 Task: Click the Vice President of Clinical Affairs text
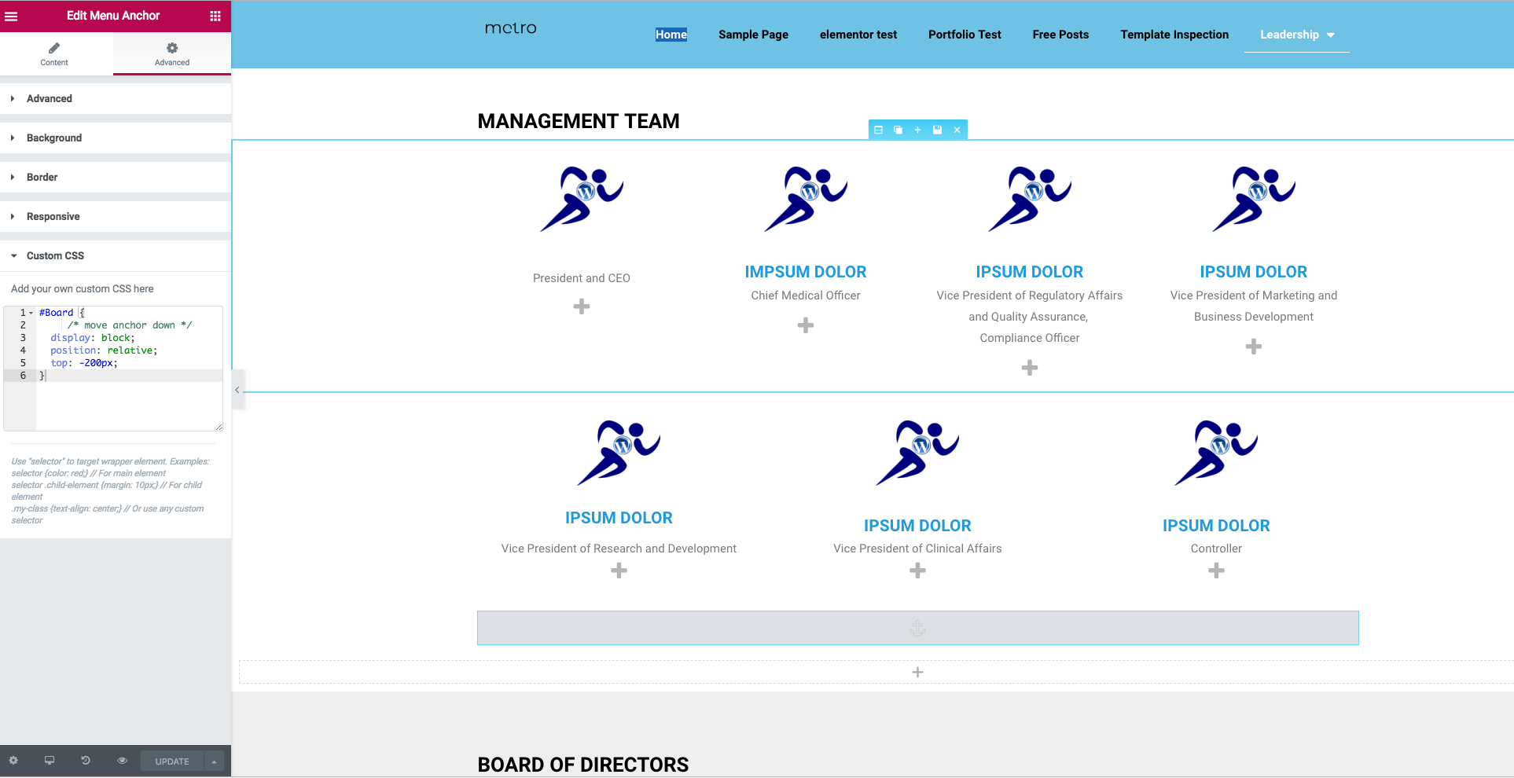[917, 549]
